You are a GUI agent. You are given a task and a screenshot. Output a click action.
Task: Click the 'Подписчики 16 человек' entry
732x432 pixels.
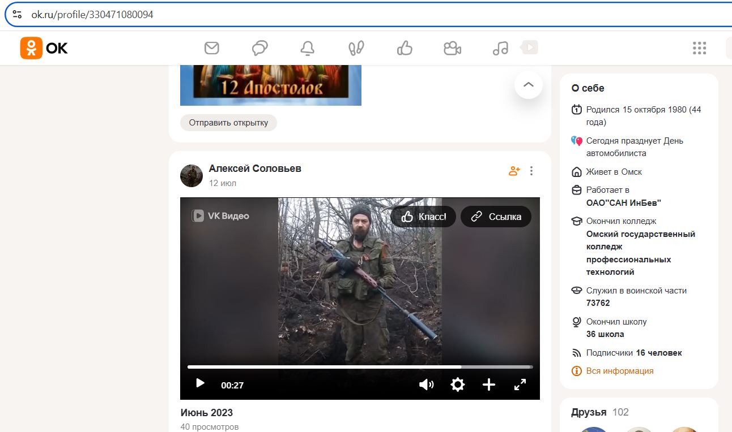(x=634, y=353)
